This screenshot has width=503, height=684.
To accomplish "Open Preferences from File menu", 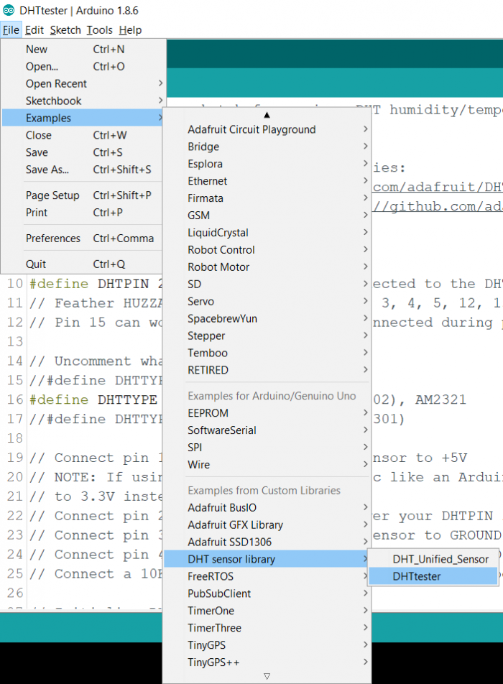I will (83, 239).
